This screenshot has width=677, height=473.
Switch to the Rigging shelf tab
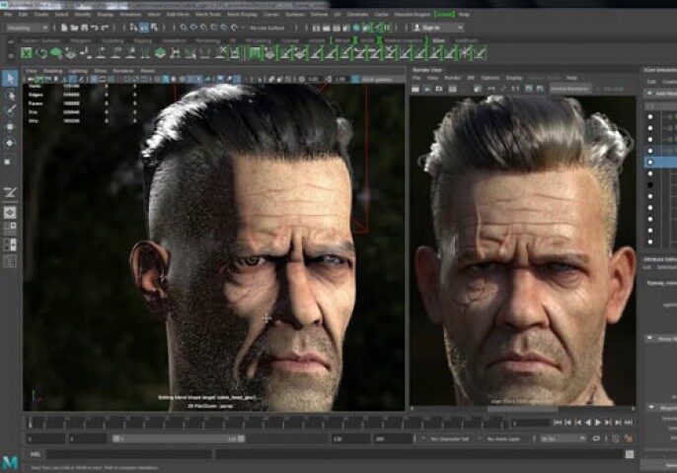click(x=142, y=41)
